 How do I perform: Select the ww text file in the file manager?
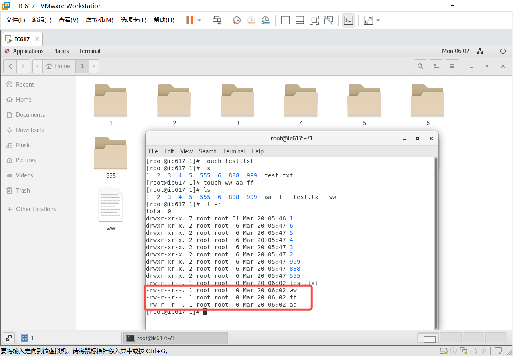coord(110,205)
